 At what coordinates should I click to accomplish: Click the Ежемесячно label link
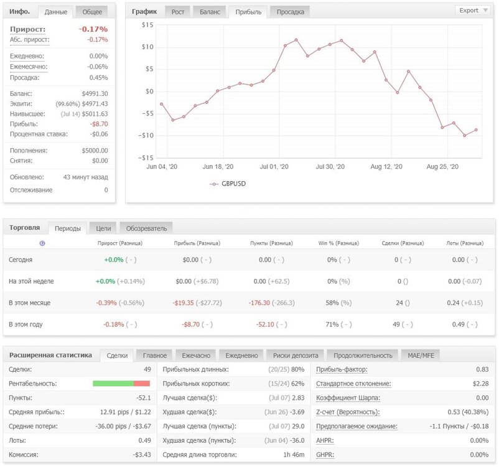click(29, 67)
